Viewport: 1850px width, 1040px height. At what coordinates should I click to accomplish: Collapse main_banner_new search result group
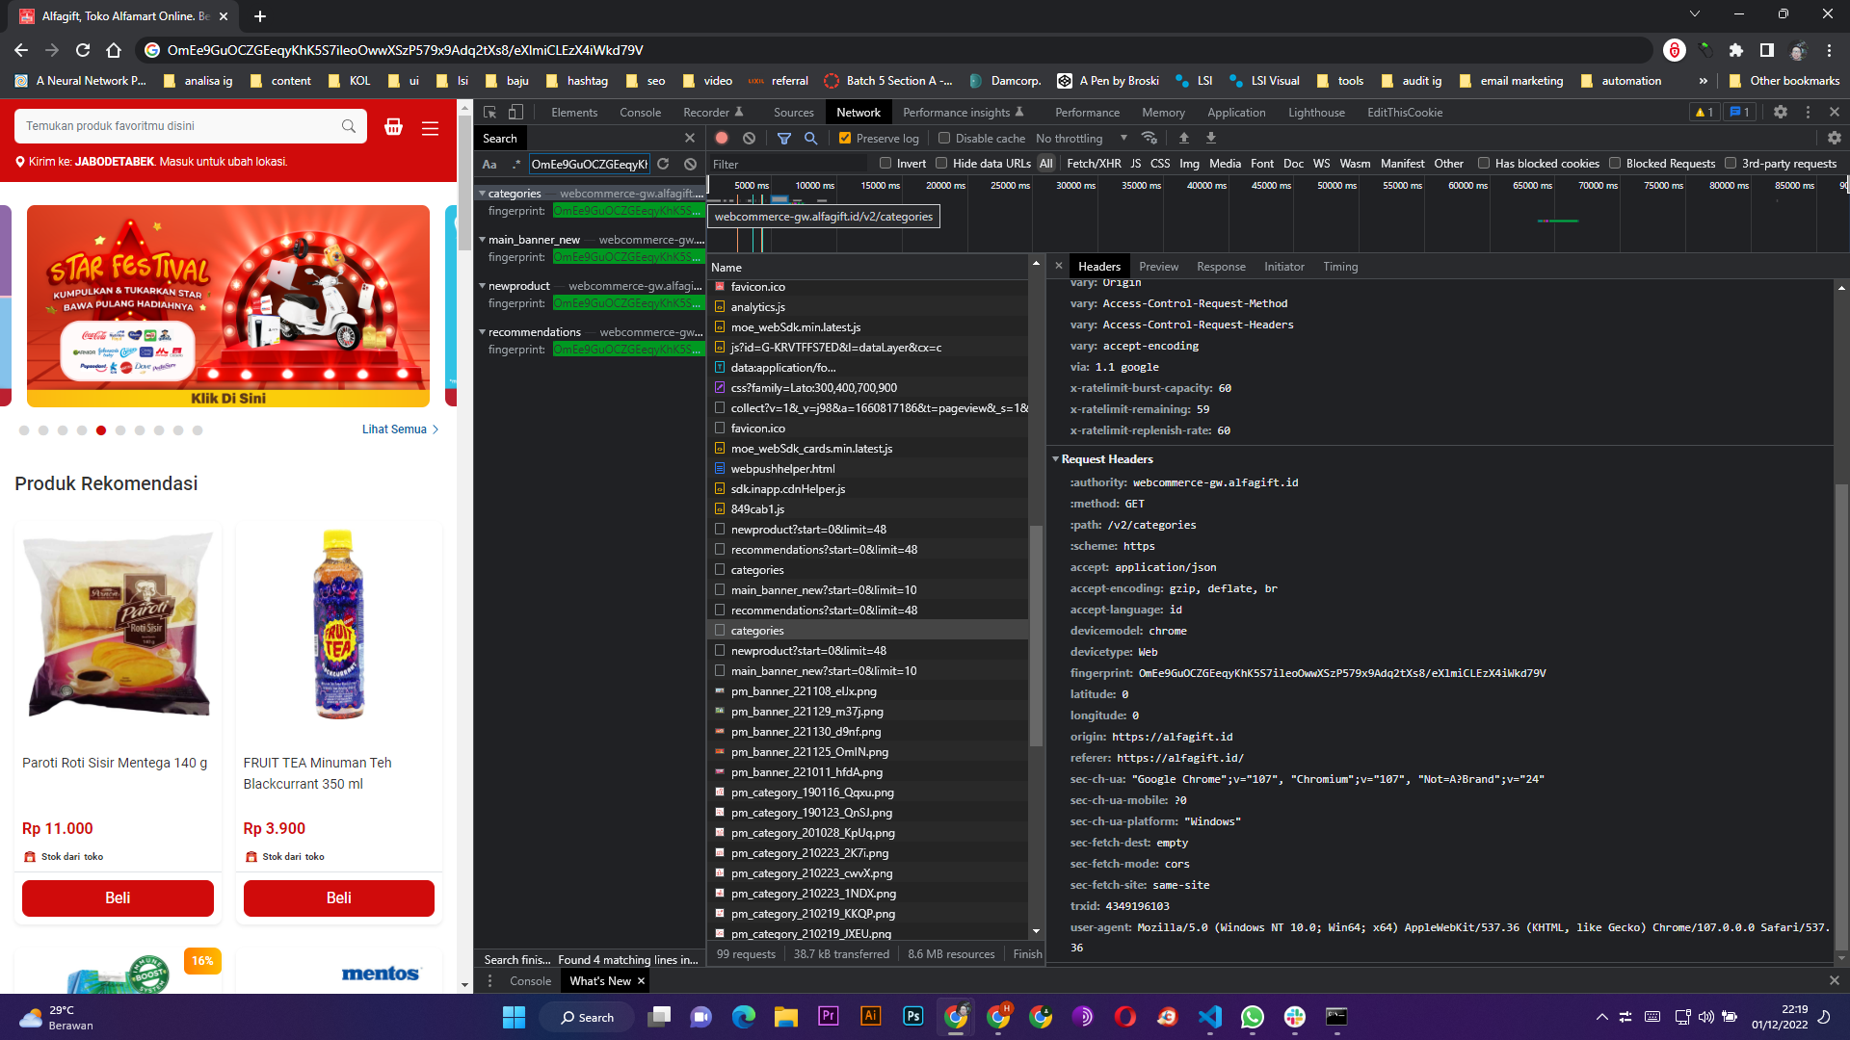(x=482, y=240)
